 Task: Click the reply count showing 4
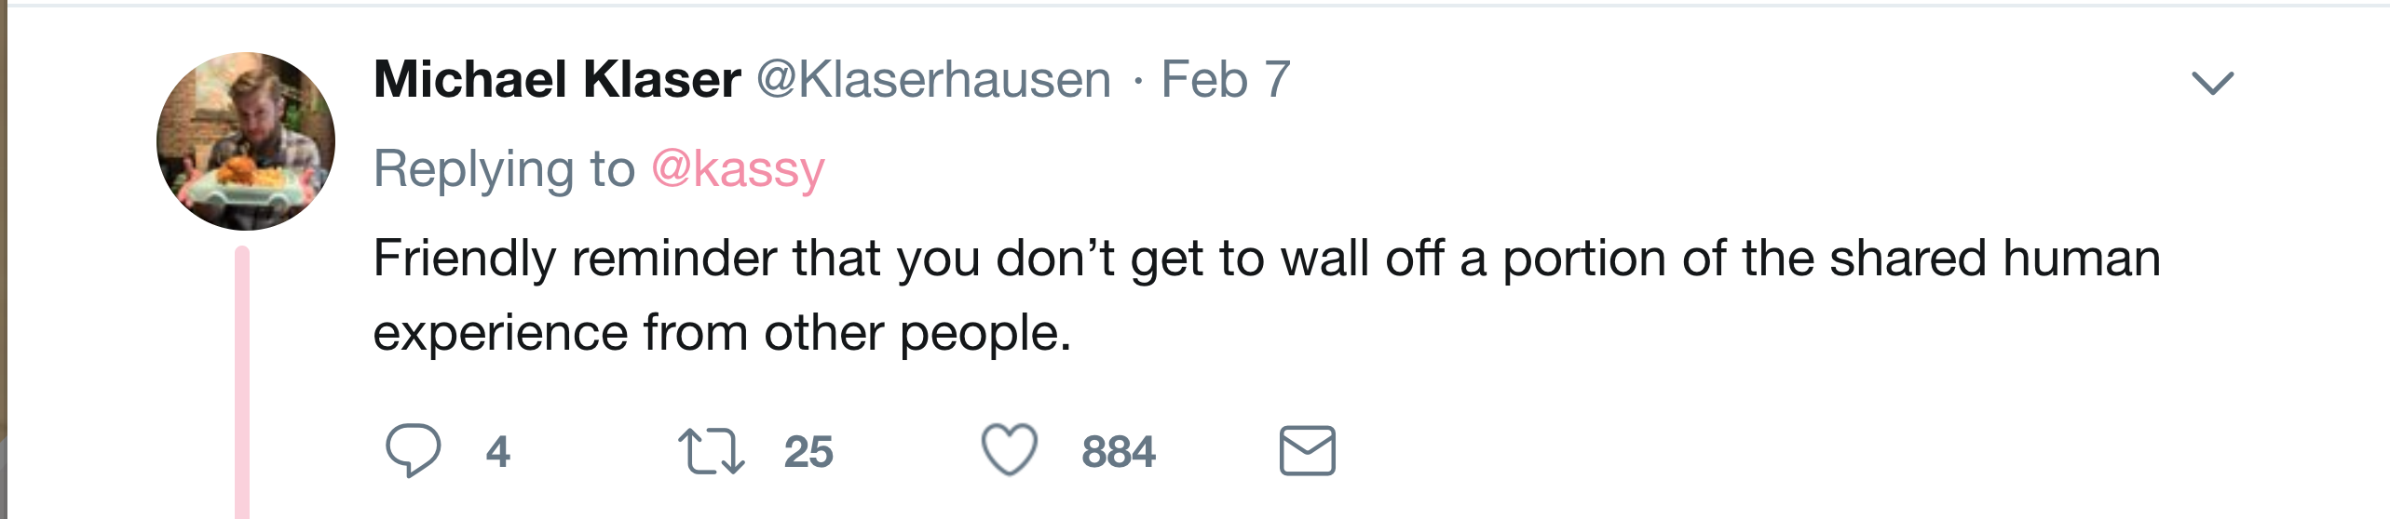(498, 452)
